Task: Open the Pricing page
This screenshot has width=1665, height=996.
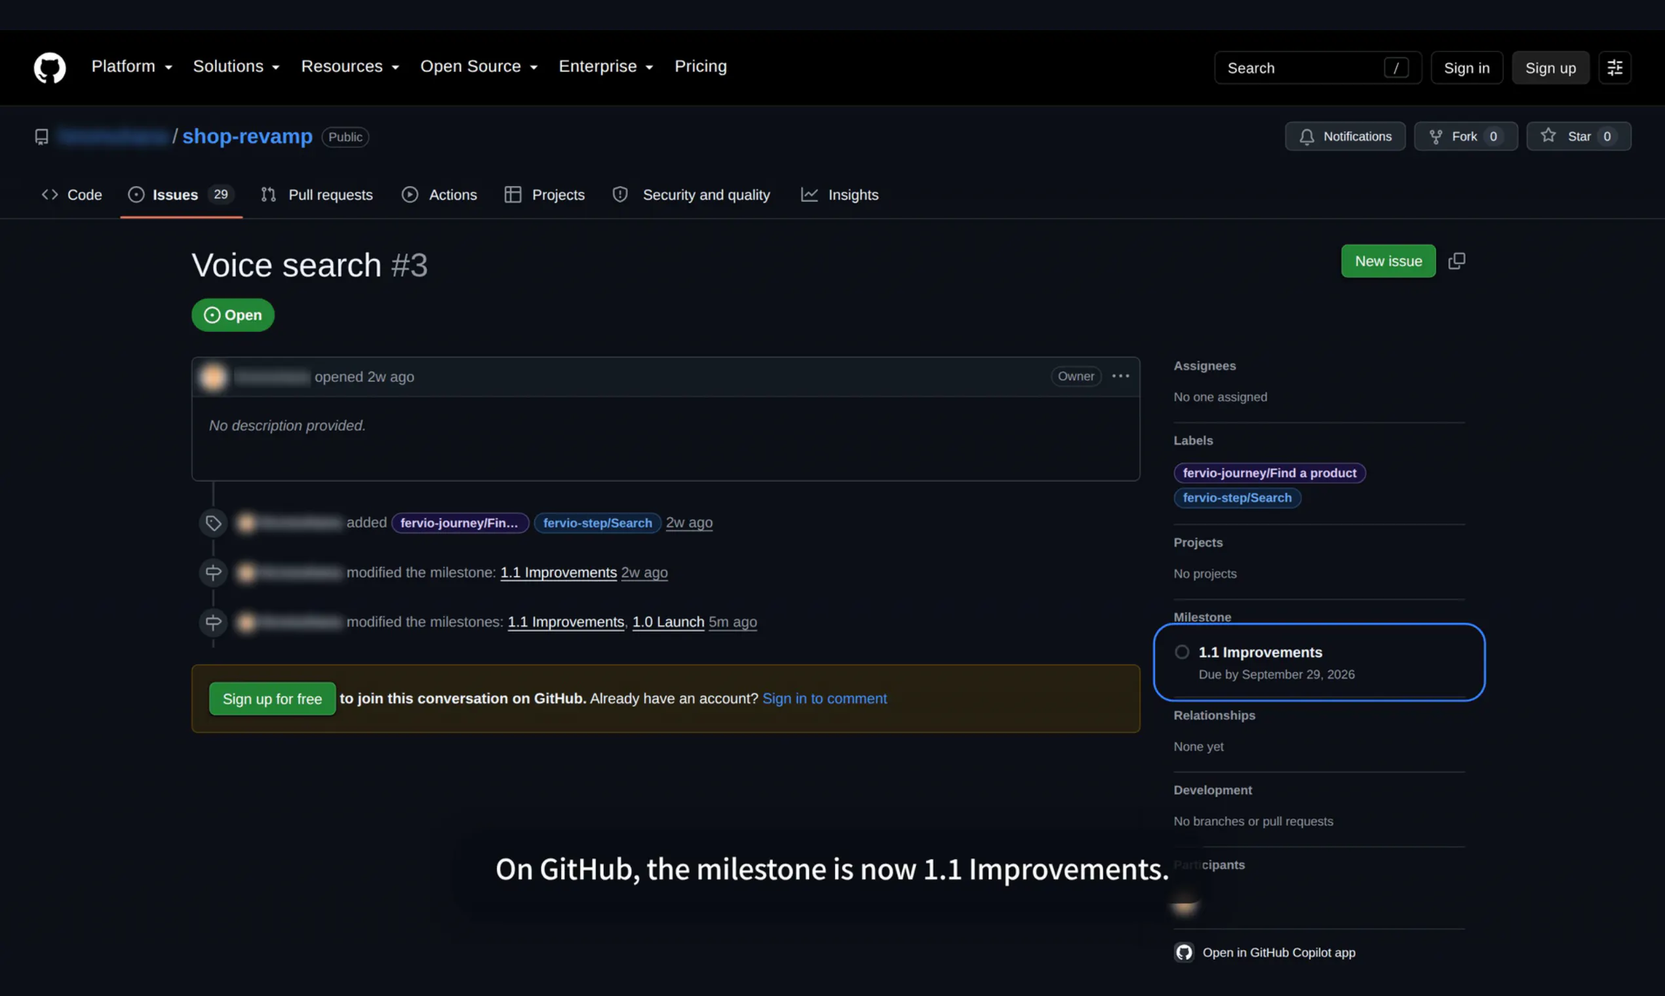Action: tap(701, 66)
